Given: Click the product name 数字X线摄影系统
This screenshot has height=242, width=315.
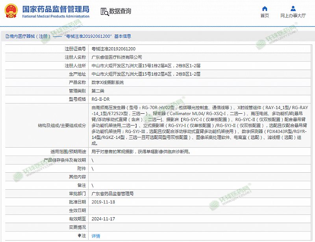Looking at the screenshot, I should [107, 82].
